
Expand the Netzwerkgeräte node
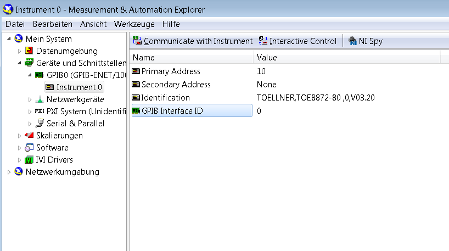[x=30, y=99]
